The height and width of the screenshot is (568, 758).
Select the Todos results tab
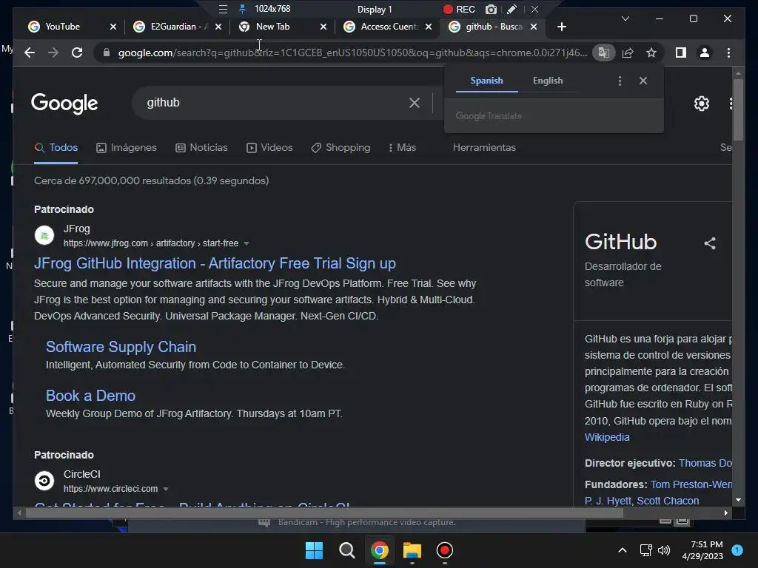56,147
